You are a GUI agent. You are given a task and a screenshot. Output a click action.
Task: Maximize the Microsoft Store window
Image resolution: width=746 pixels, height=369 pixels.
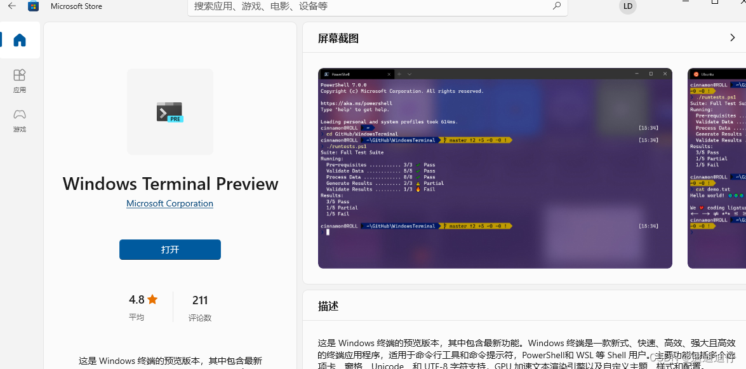(715, 2)
